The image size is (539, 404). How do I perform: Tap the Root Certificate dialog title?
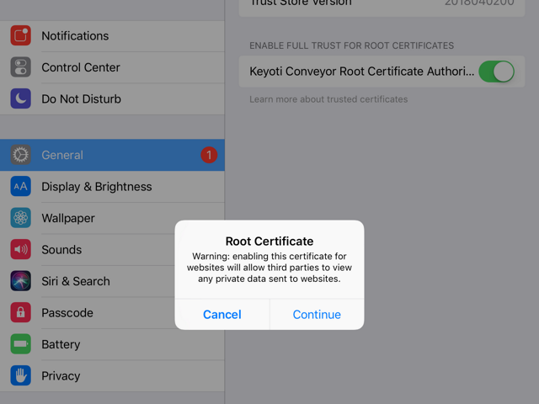269,242
